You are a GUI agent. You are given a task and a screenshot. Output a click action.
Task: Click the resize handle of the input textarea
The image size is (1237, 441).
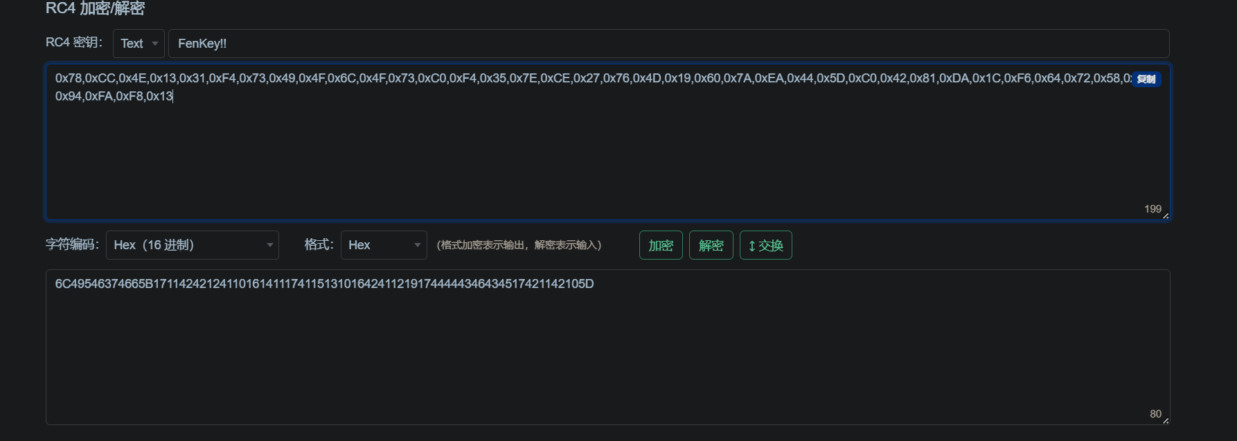[x=1166, y=215]
